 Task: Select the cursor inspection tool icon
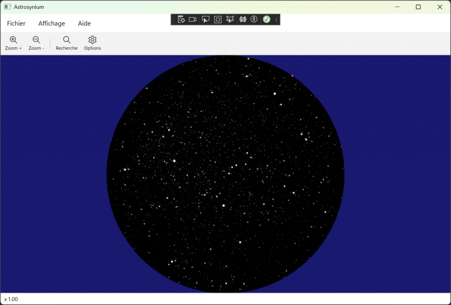[x=205, y=19]
